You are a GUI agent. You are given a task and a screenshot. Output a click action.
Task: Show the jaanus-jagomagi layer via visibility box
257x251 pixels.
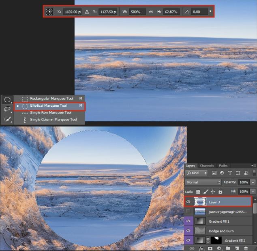[x=188, y=212]
